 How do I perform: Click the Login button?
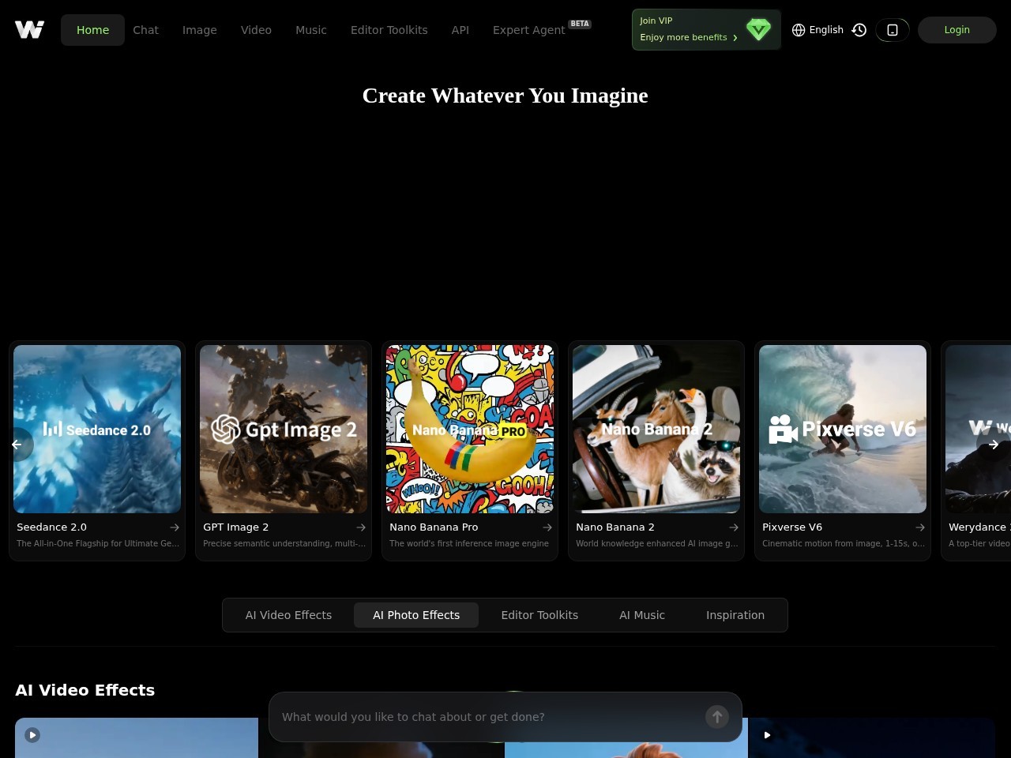click(957, 30)
